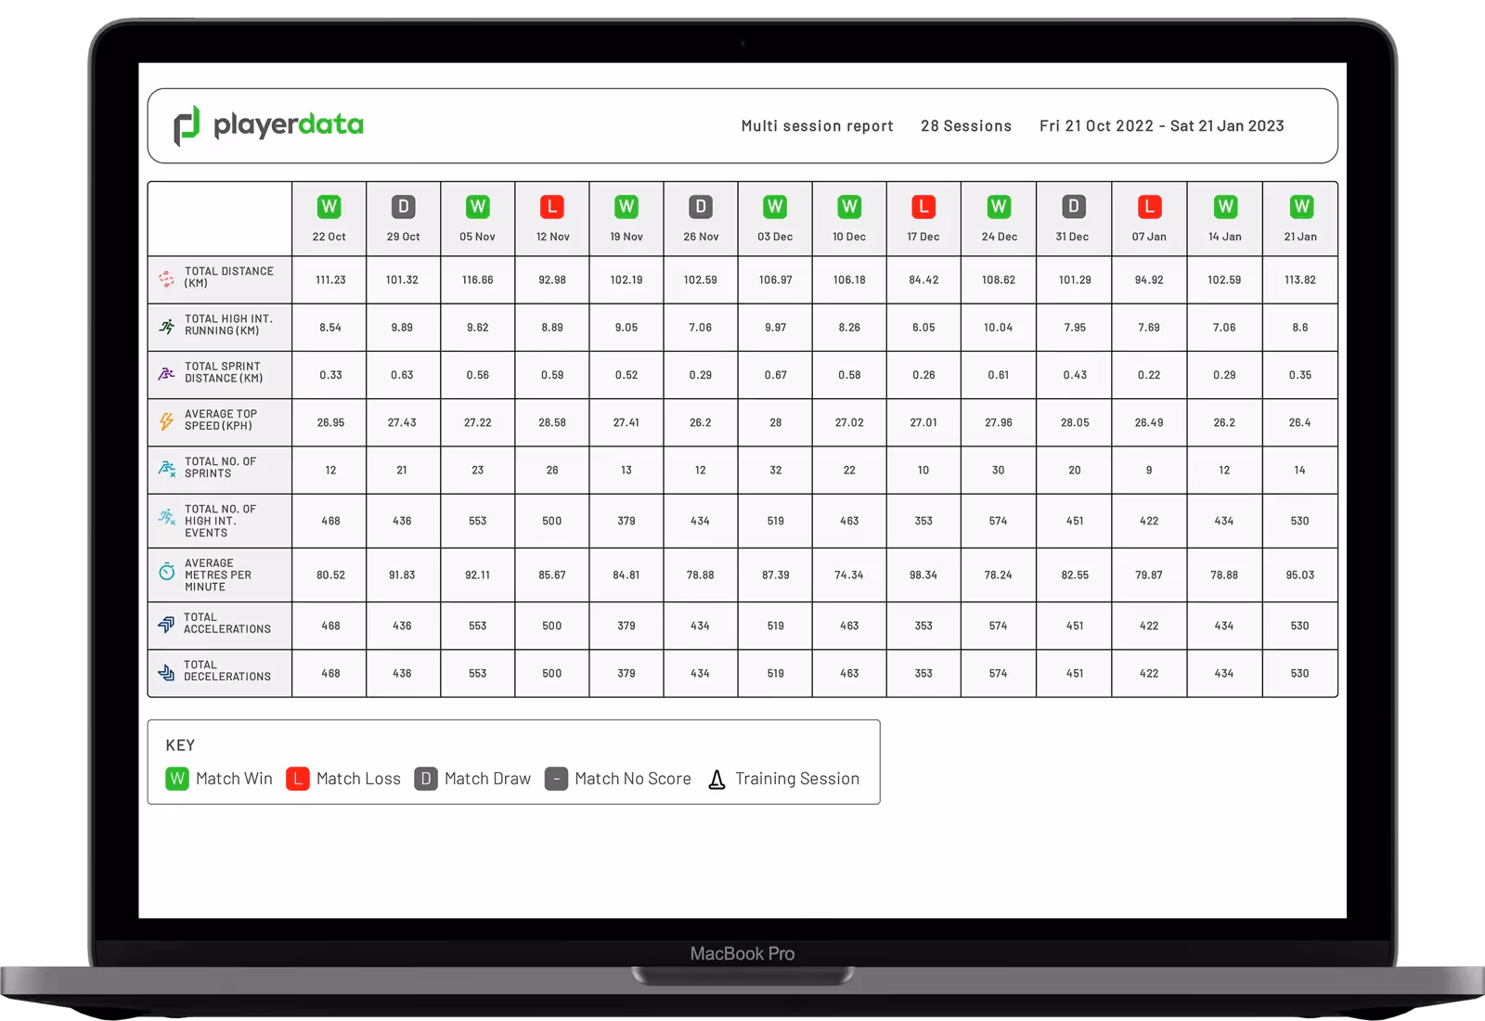Click the Win badge above 19 Nov
The width and height of the screenshot is (1485, 1021).
click(x=626, y=206)
